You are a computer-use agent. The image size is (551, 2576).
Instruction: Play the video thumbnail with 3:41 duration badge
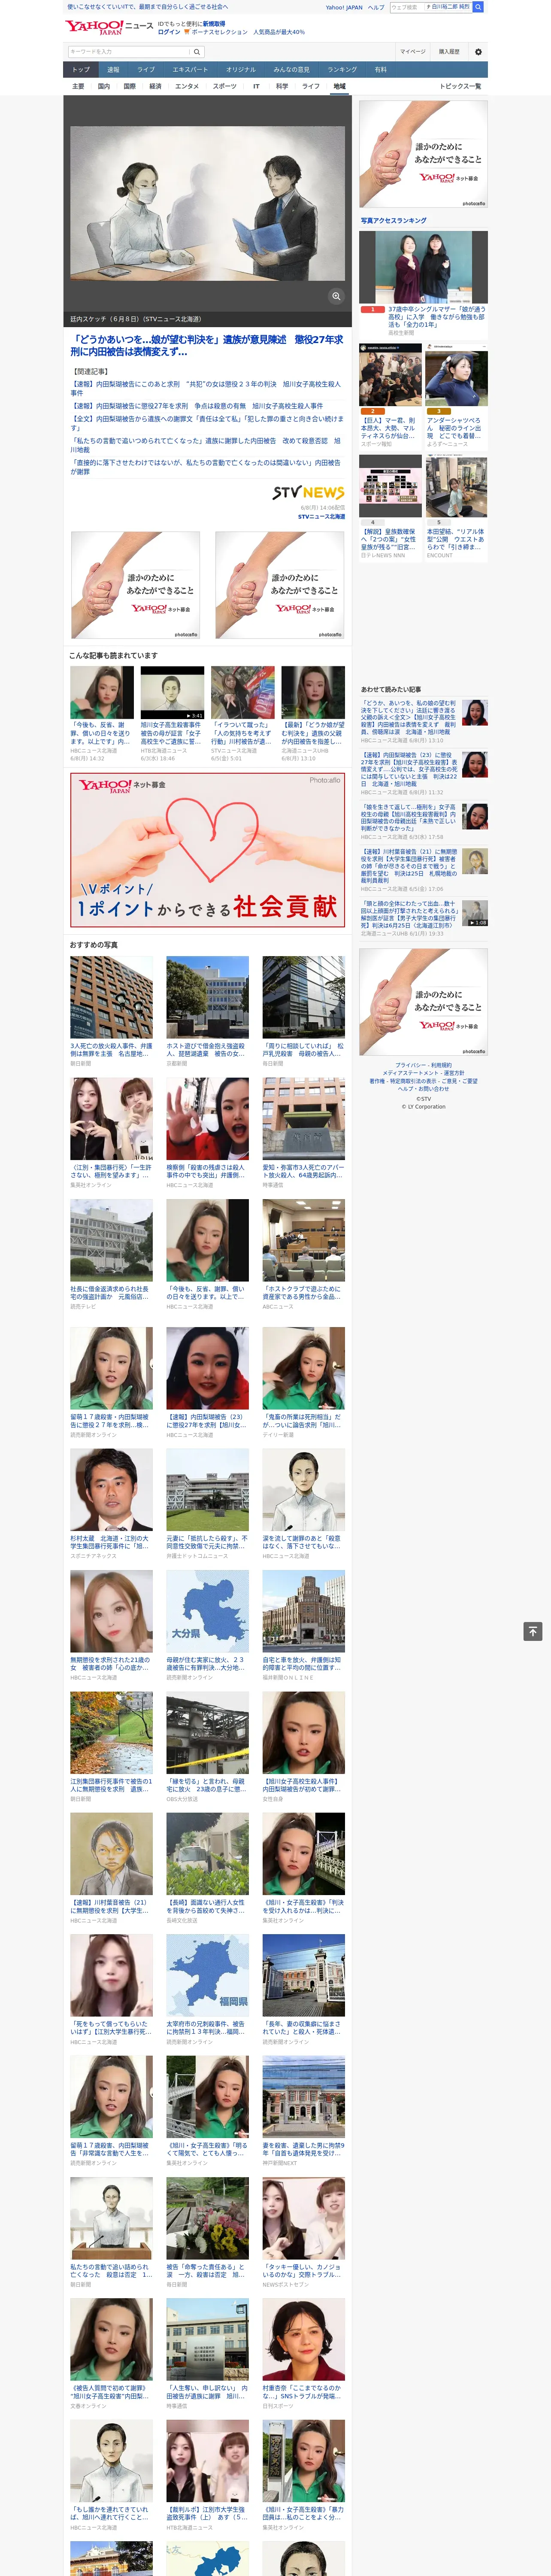(172, 693)
